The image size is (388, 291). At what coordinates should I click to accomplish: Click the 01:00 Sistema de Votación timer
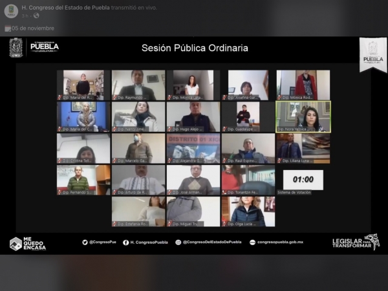(x=303, y=180)
